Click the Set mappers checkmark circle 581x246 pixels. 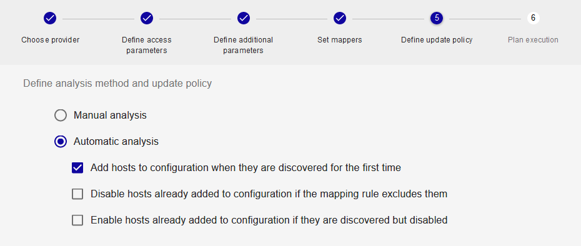pyautogui.click(x=340, y=17)
